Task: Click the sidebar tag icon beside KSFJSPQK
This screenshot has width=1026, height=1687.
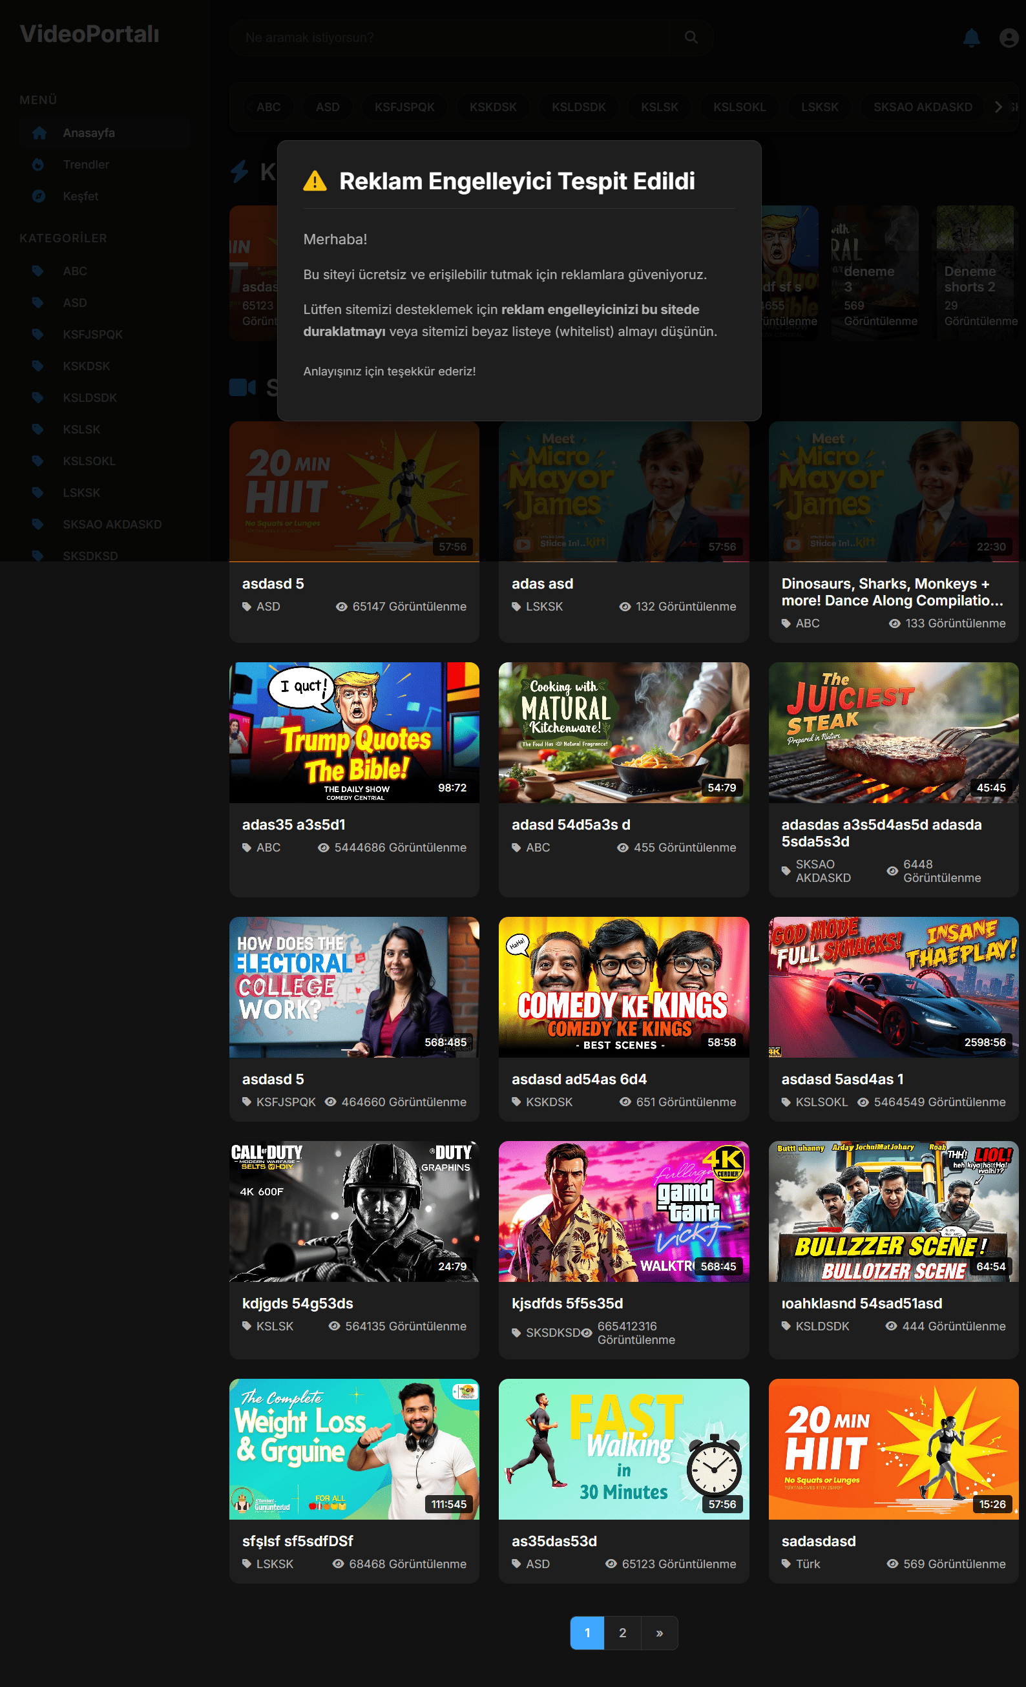Action: [37, 334]
